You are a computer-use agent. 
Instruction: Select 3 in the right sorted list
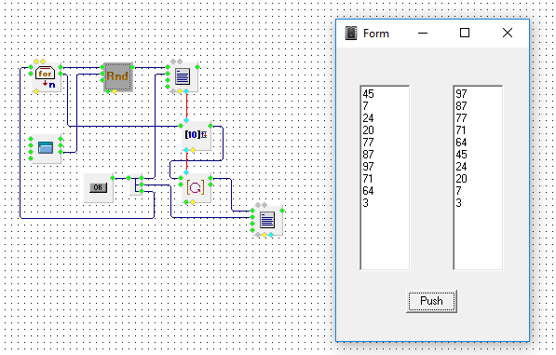point(458,203)
